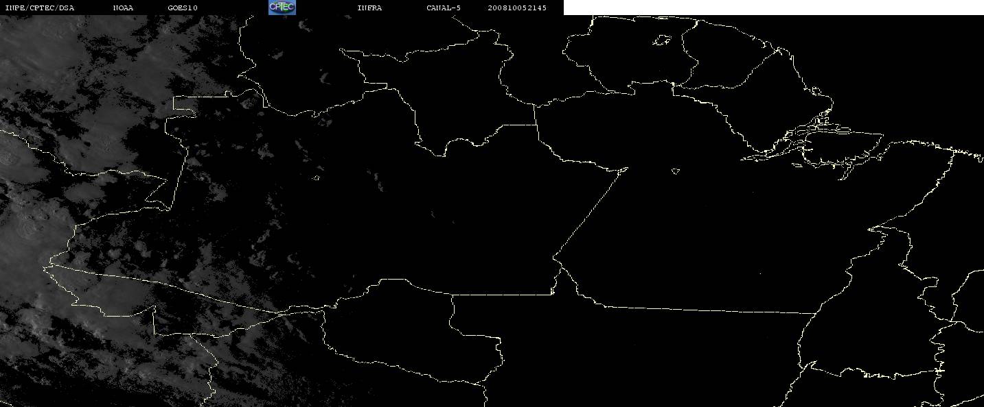Click the GOES10 satellite label
984x407 pixels.
(x=183, y=8)
